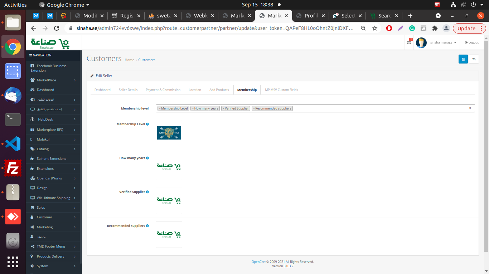Expand the Customer navigation menu
The height and width of the screenshot is (274, 489).
pyautogui.click(x=53, y=217)
